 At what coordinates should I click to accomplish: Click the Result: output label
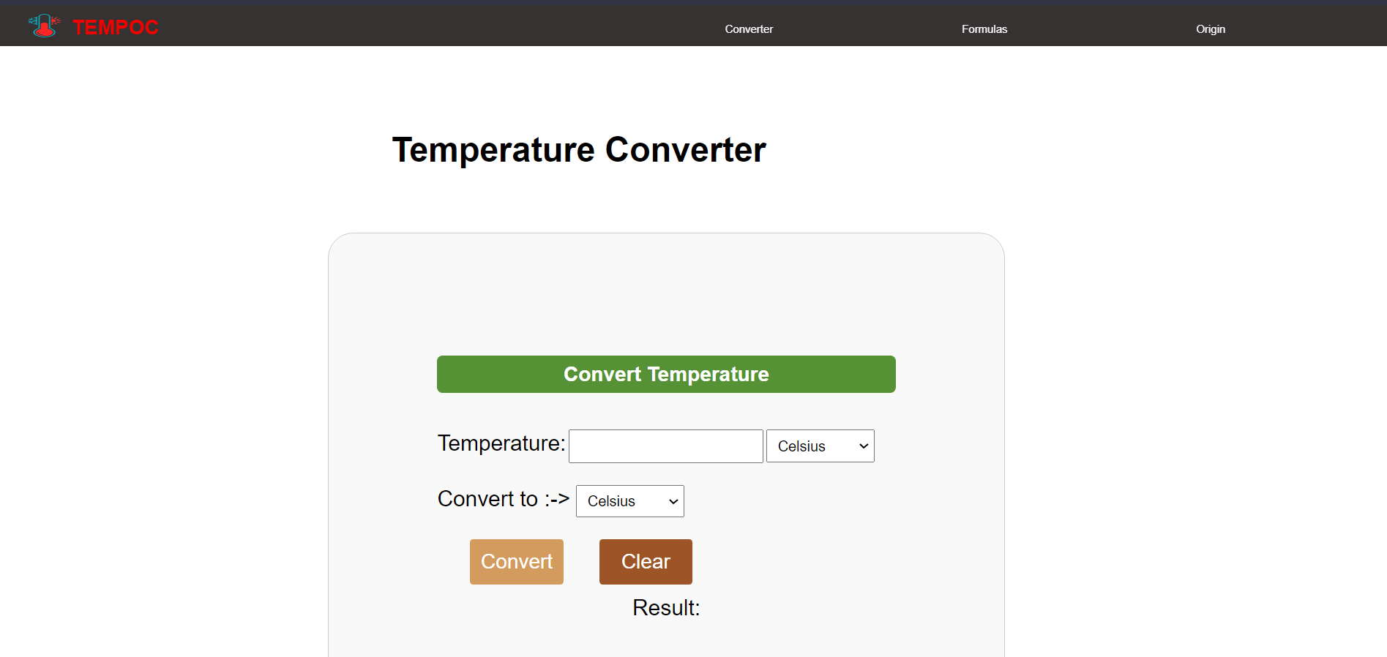click(x=666, y=608)
